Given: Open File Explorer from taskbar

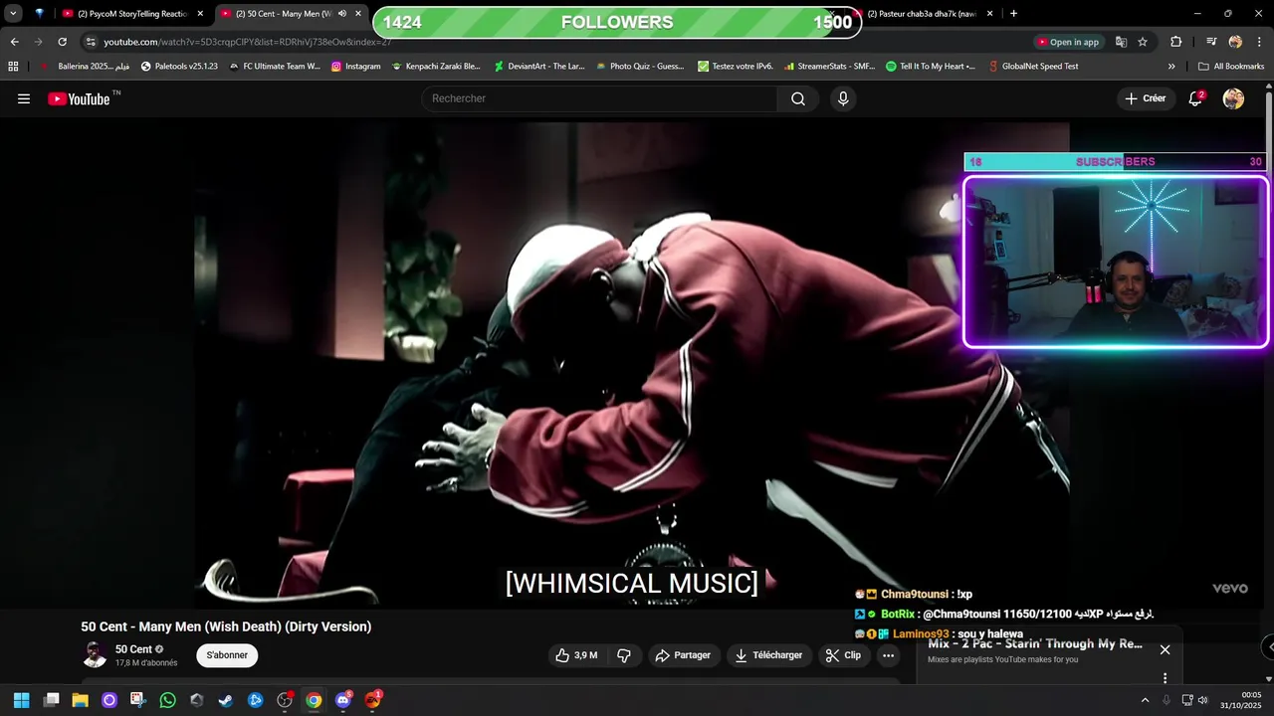Looking at the screenshot, I should pos(80,700).
